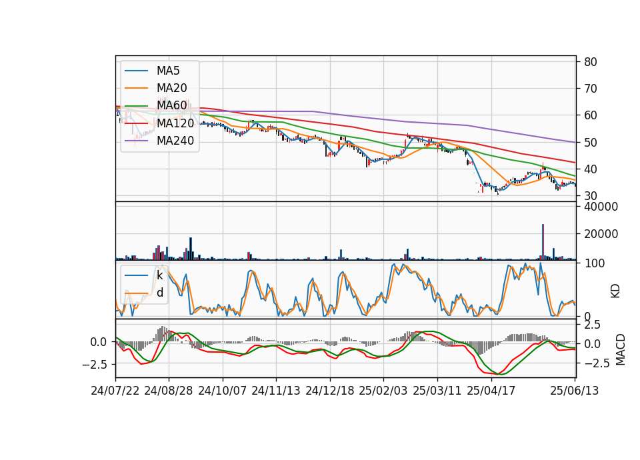The width and height of the screenshot is (640, 460).
Task: Click the 60 price axis label
Action: pos(591,115)
